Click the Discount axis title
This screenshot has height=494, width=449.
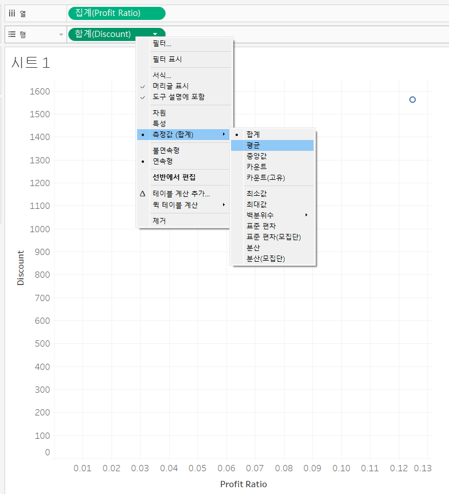tap(20, 268)
